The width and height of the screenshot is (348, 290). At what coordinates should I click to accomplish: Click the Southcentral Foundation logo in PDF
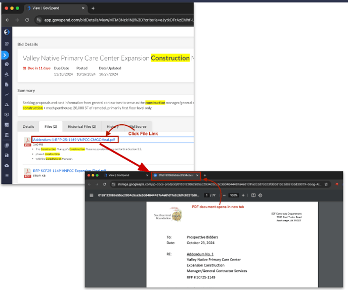(168, 214)
